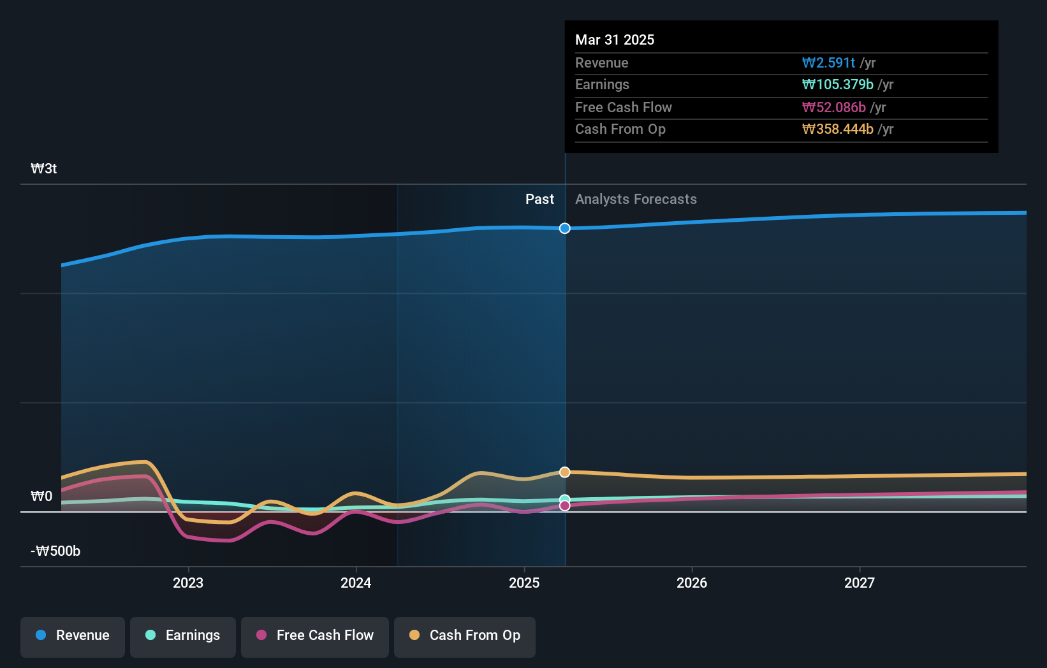Select the blue Revenue marker on the chart
The width and height of the screenshot is (1047, 668).
pos(564,228)
